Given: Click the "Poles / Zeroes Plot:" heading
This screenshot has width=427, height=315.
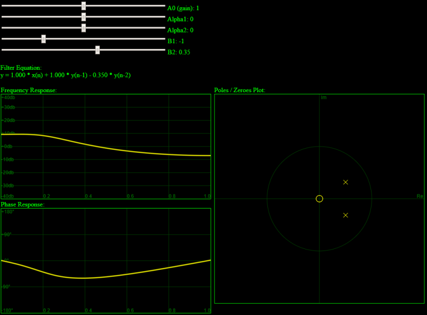Looking at the screenshot, I should [240, 91].
